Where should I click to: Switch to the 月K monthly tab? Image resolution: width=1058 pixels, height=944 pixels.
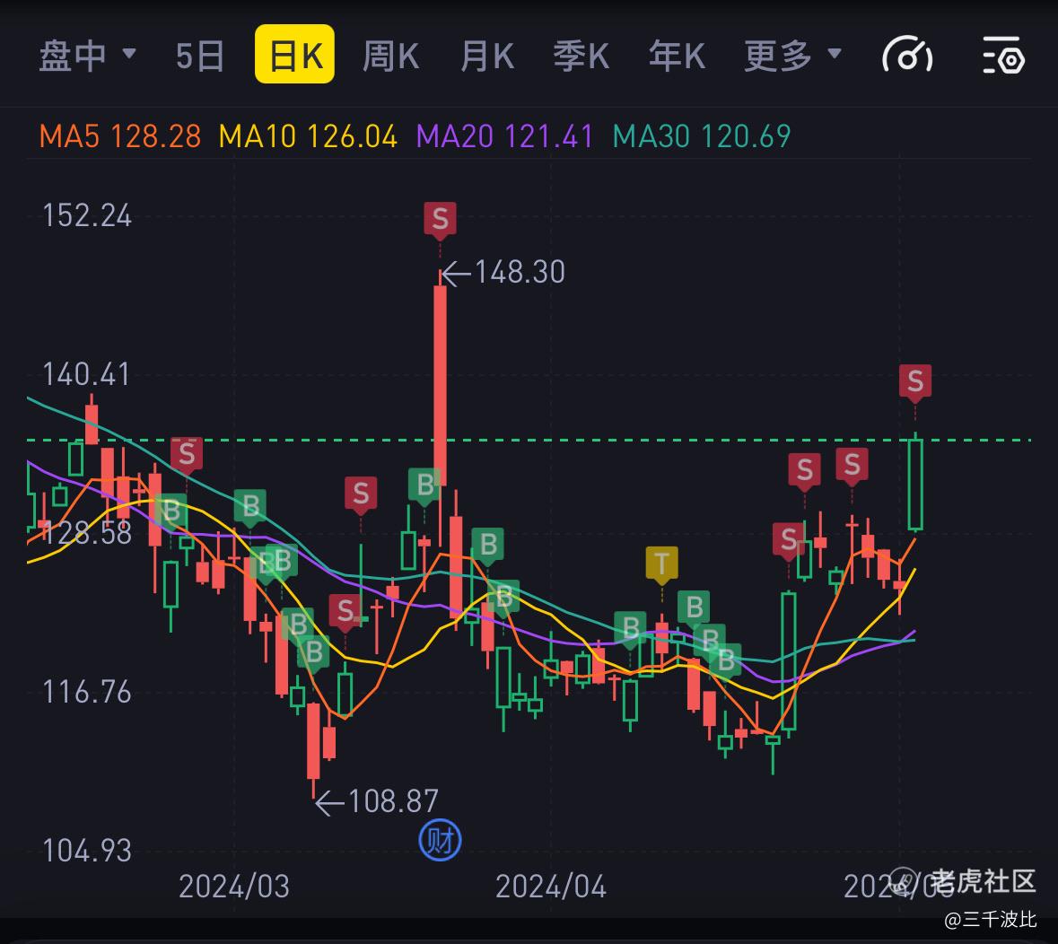pyautogui.click(x=487, y=56)
